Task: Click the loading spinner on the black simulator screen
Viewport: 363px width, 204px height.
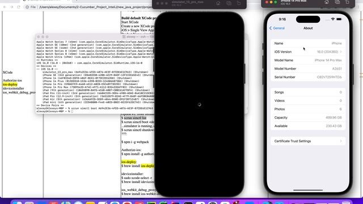Action: click(199, 105)
